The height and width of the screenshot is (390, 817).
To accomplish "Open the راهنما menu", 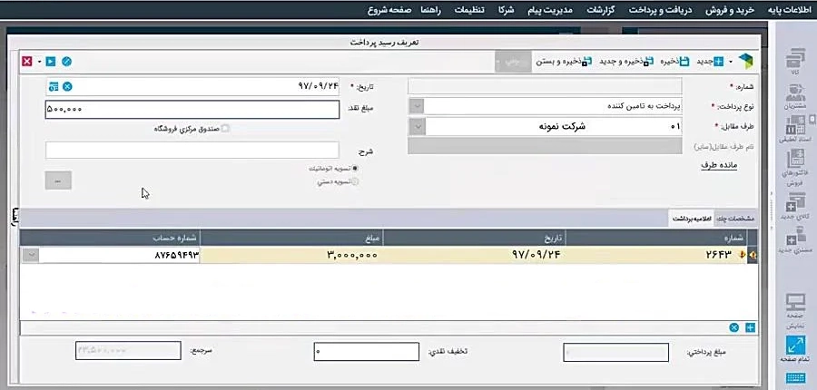I will [x=430, y=10].
